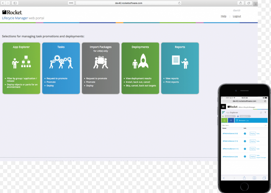Click the browser back arrow
The width and height of the screenshot is (271, 193).
3,3
